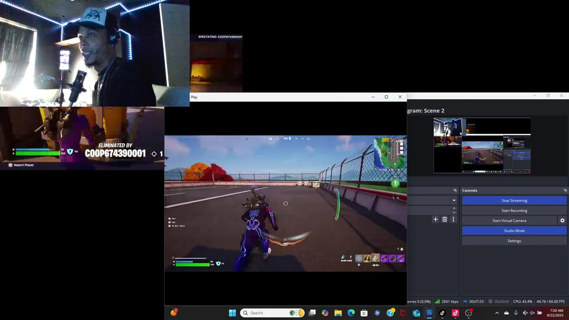
Task: Click the help question-mark taskbar icon
Action: coord(390,313)
